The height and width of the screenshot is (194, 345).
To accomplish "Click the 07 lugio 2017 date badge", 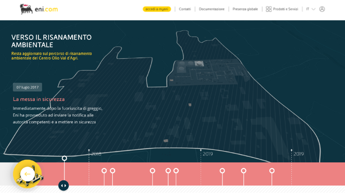I will [x=27, y=87].
